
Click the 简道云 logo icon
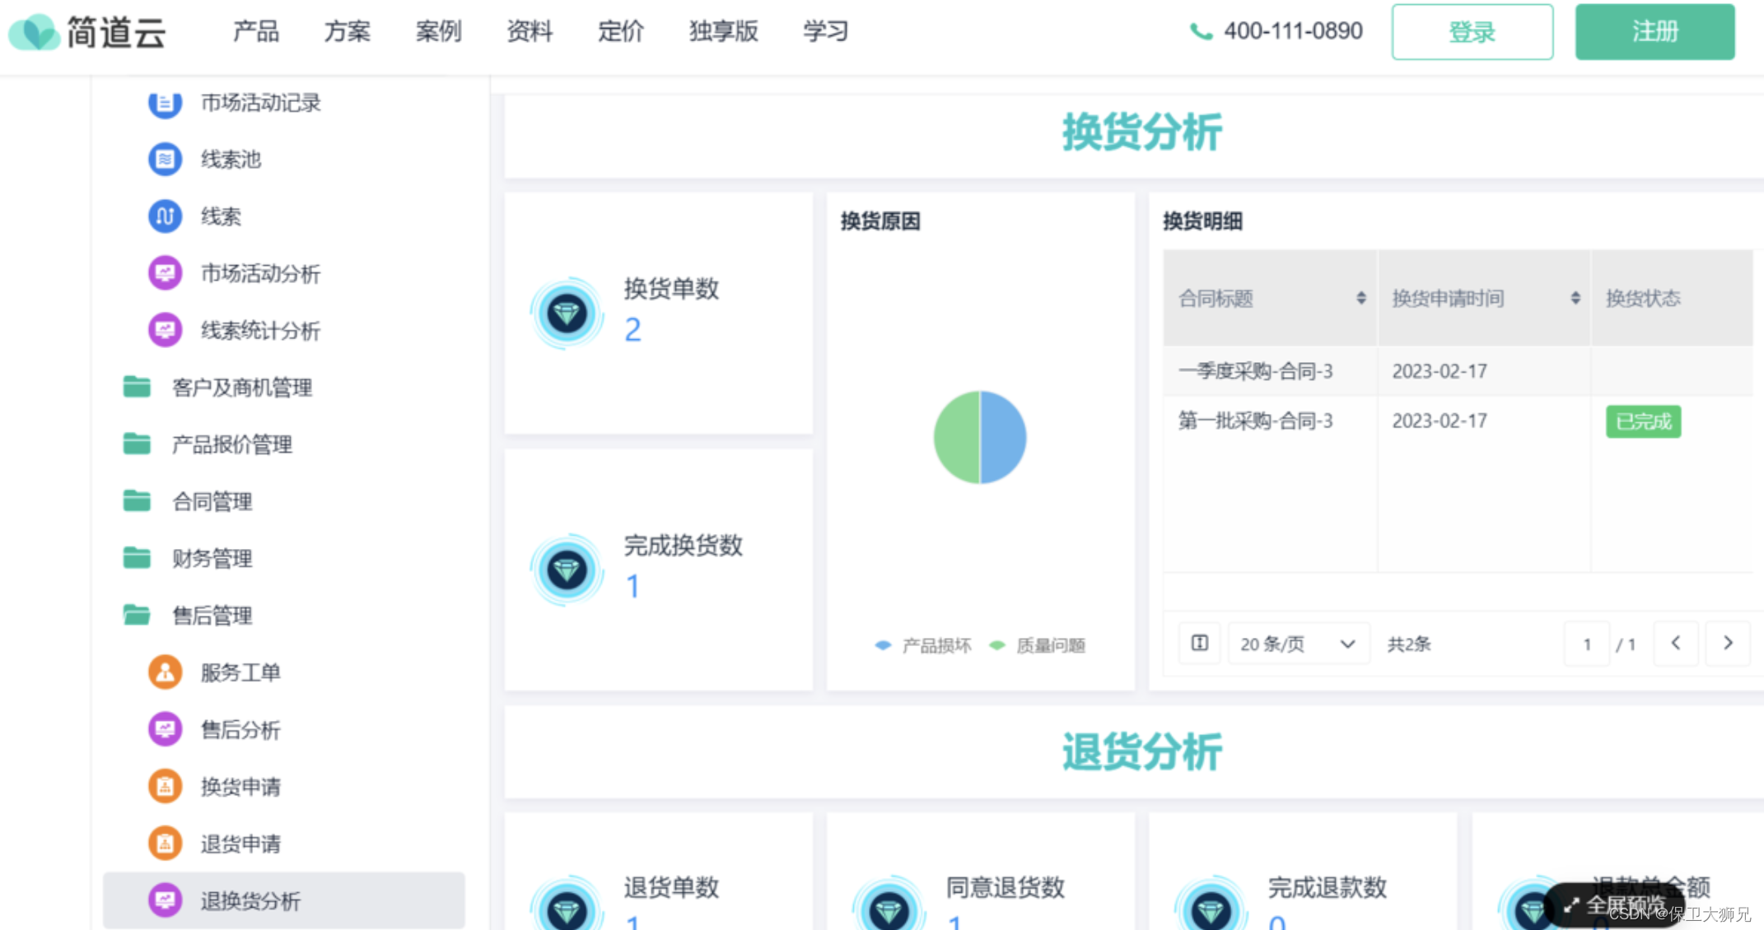(35, 32)
